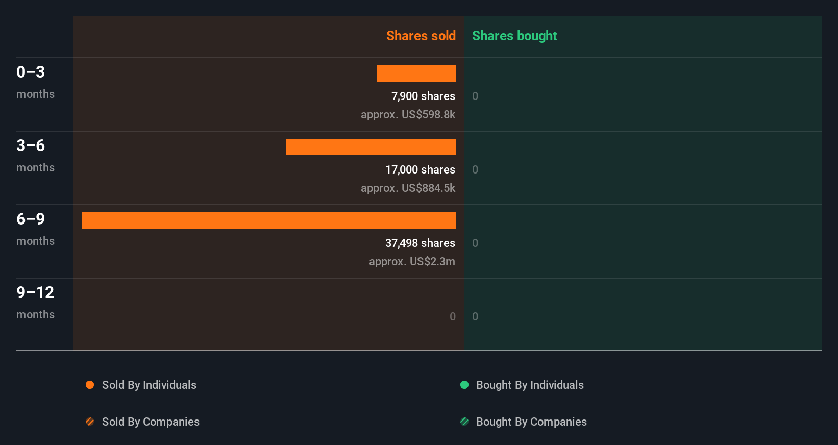
Task: Click the bought 0 value in 6–9 months row
Action: pyautogui.click(x=475, y=243)
